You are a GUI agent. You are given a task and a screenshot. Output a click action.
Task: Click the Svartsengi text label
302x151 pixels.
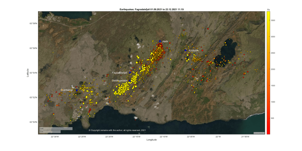point(66,90)
